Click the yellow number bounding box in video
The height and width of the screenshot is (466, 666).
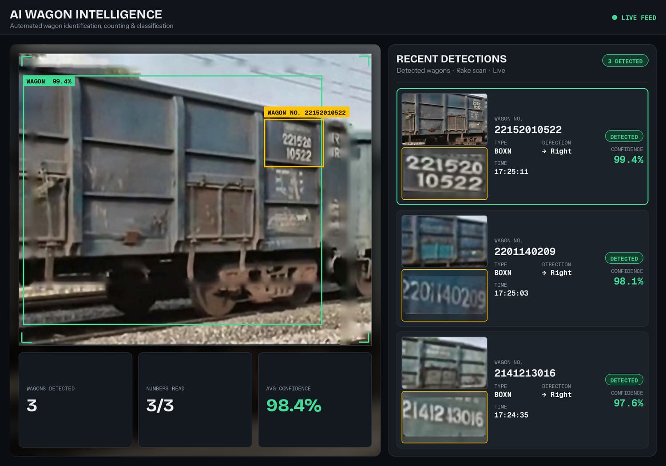click(294, 143)
